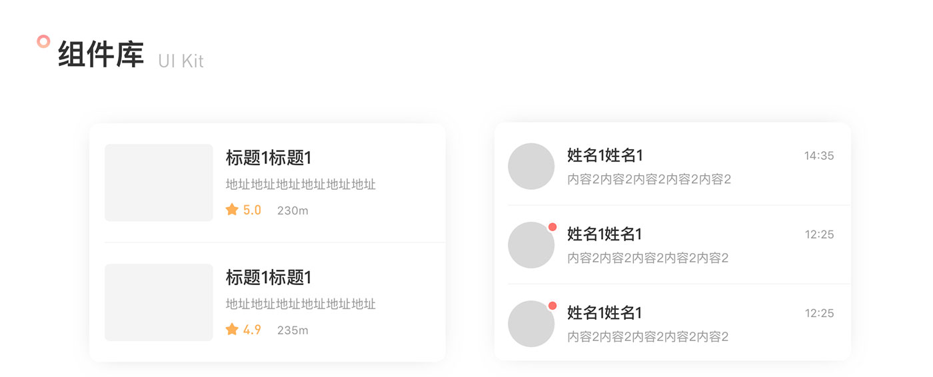The height and width of the screenshot is (377, 933).
Task: Click the address line above the 5.0 rating
Action: 301,185
